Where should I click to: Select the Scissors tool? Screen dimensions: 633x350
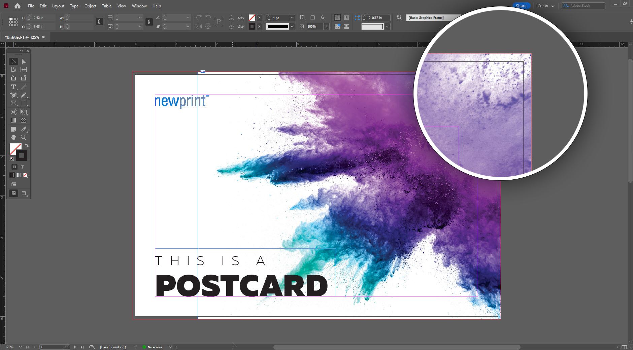(13, 112)
